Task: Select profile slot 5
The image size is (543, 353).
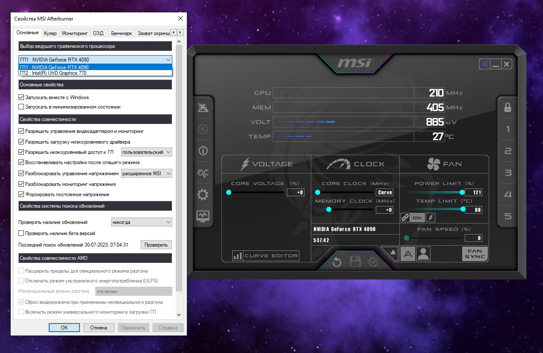Action: pos(508,216)
